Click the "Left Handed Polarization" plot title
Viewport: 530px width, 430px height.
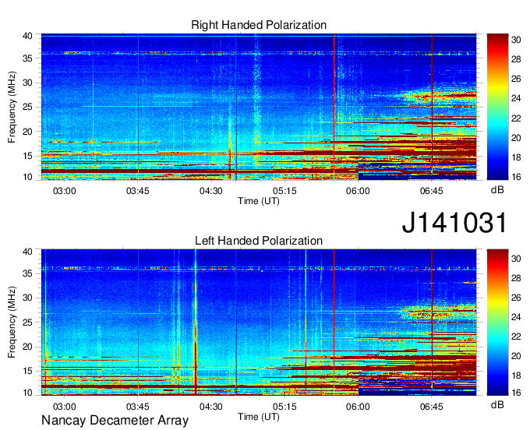(x=259, y=241)
